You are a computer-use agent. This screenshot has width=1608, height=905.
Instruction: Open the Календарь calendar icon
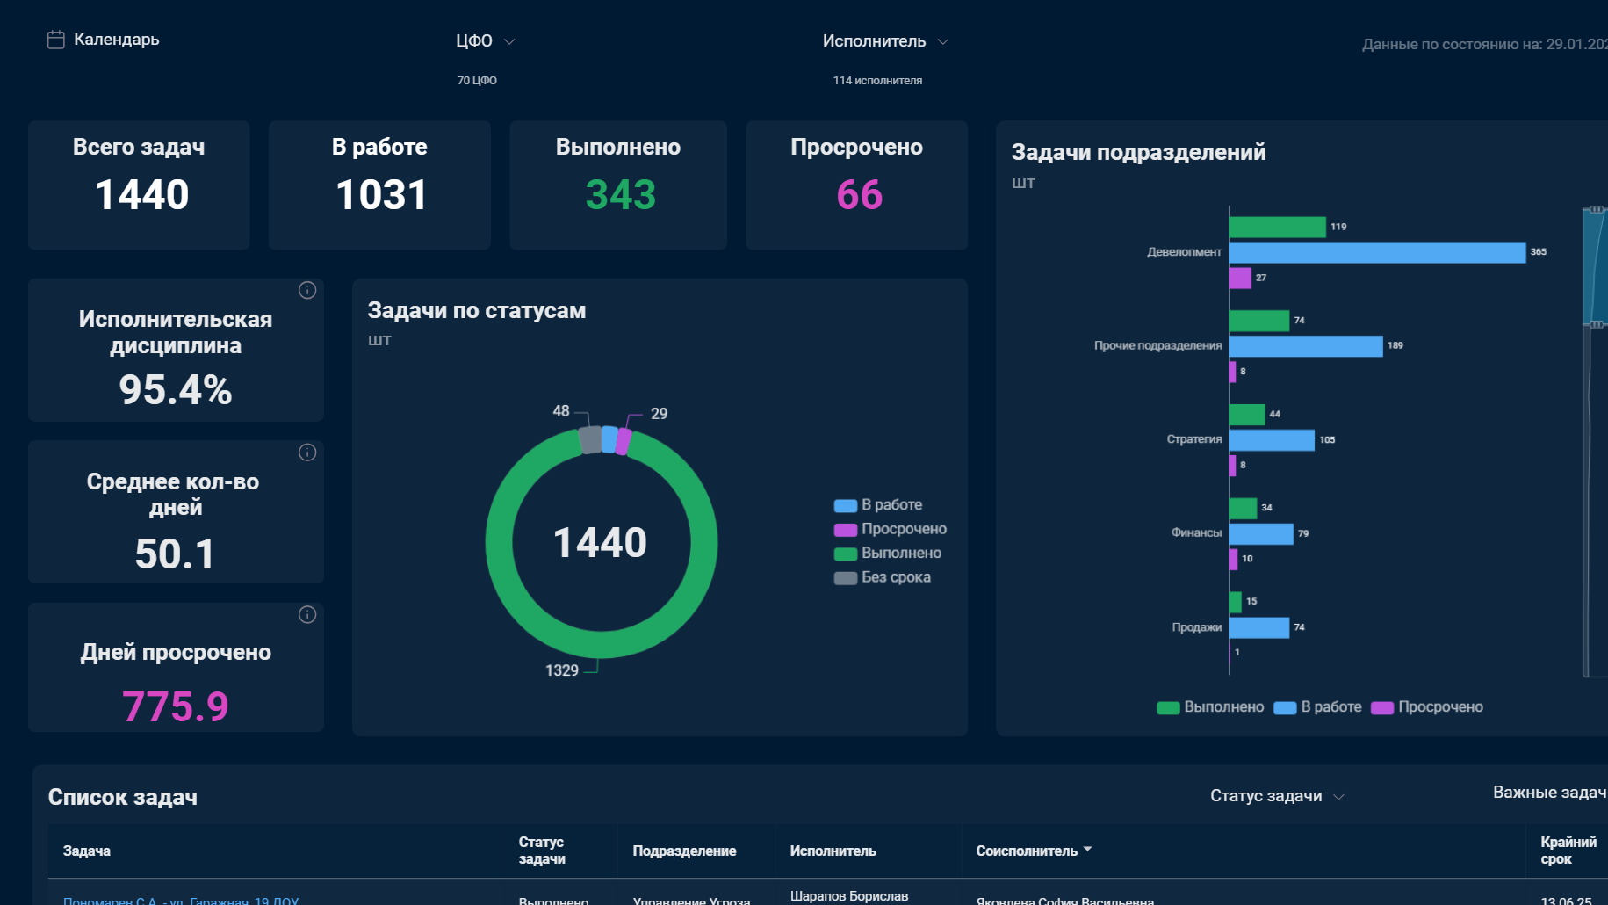[55, 40]
